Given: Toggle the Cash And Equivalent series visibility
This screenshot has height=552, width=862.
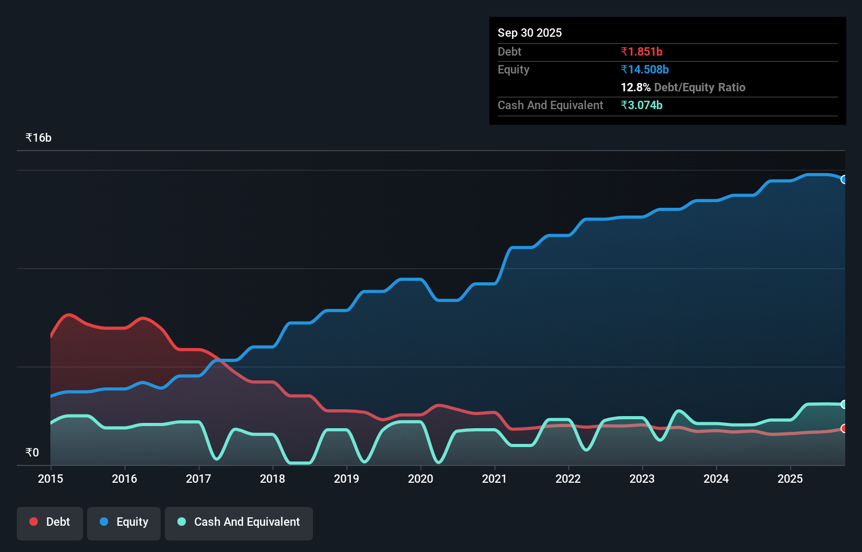Looking at the screenshot, I should [239, 522].
